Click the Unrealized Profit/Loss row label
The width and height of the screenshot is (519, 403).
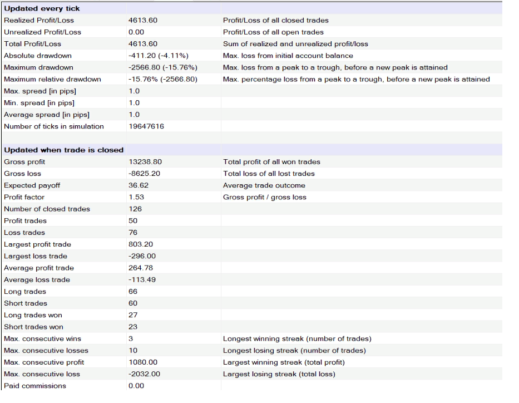(x=42, y=32)
